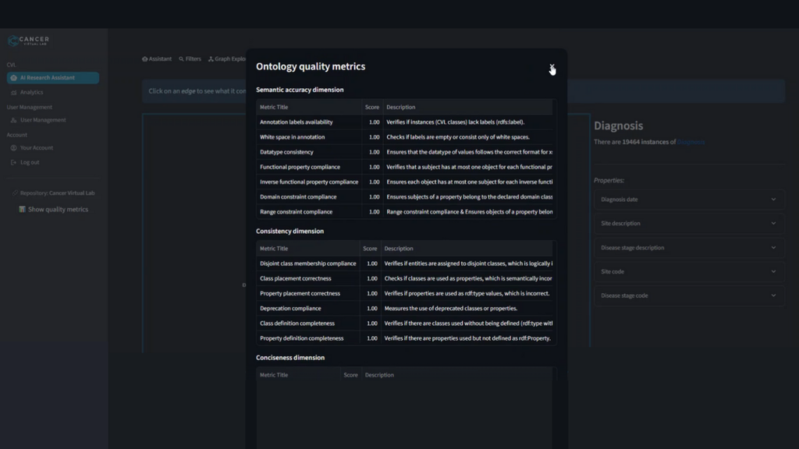799x449 pixels.
Task: Expand the Site description property
Action: (773, 224)
